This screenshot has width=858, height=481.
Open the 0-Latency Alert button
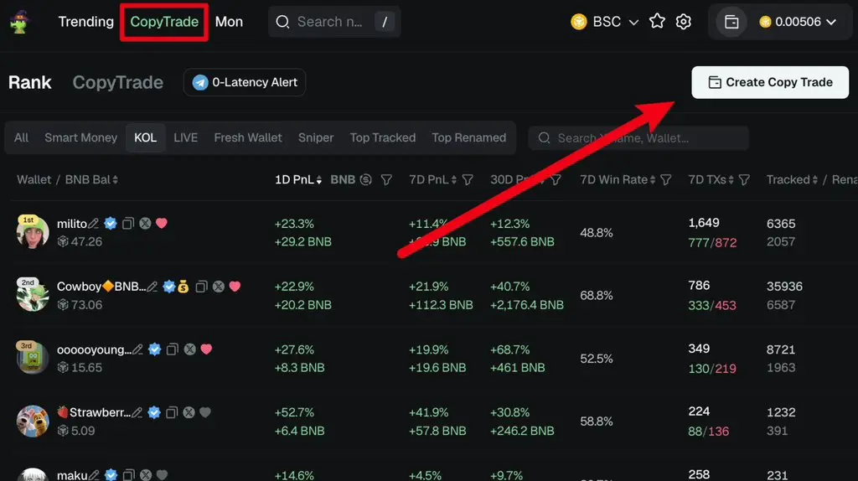[245, 82]
